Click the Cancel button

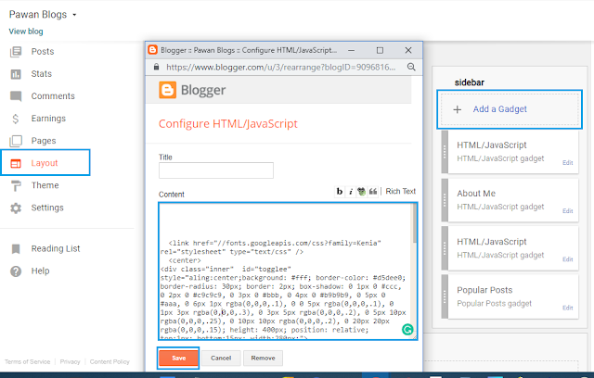click(221, 358)
